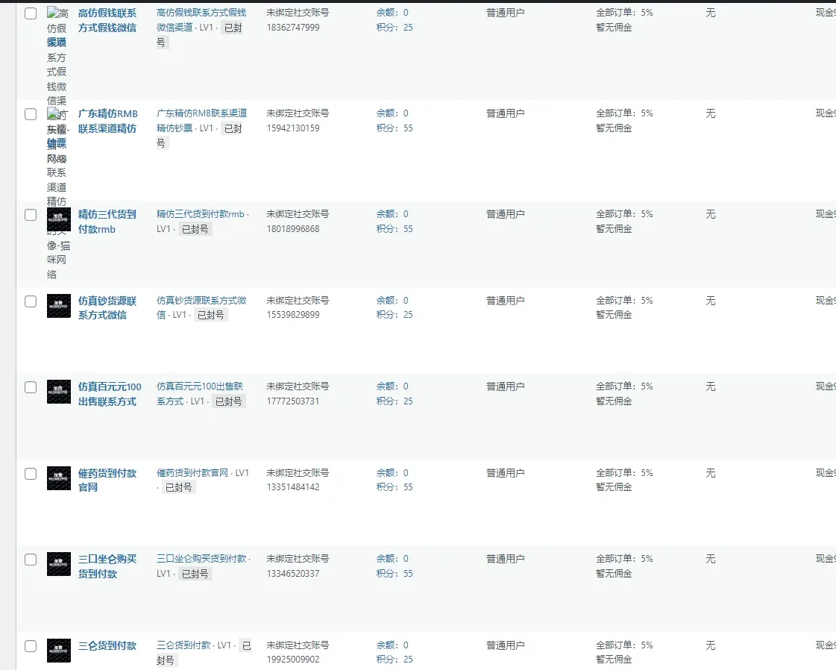Open user link 三口坐仑购买货到付款
This screenshot has width=836, height=670.
[107, 566]
